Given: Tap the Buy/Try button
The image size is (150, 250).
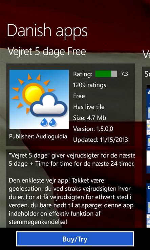Looking at the screenshot, I should 75,239.
